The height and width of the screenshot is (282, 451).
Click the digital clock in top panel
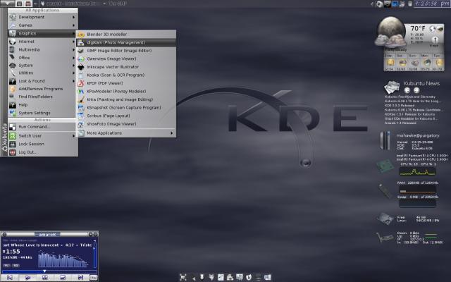[432, 4]
